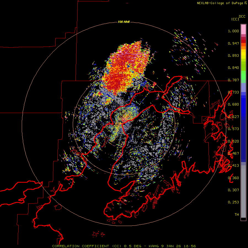Viewport: 248px width, 248px height.
Task: Click the 100 NMI range ring label
Action: tap(124, 22)
